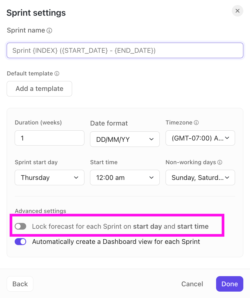Open the Non-working days dropdown
This screenshot has width=250, height=298.
click(x=200, y=178)
